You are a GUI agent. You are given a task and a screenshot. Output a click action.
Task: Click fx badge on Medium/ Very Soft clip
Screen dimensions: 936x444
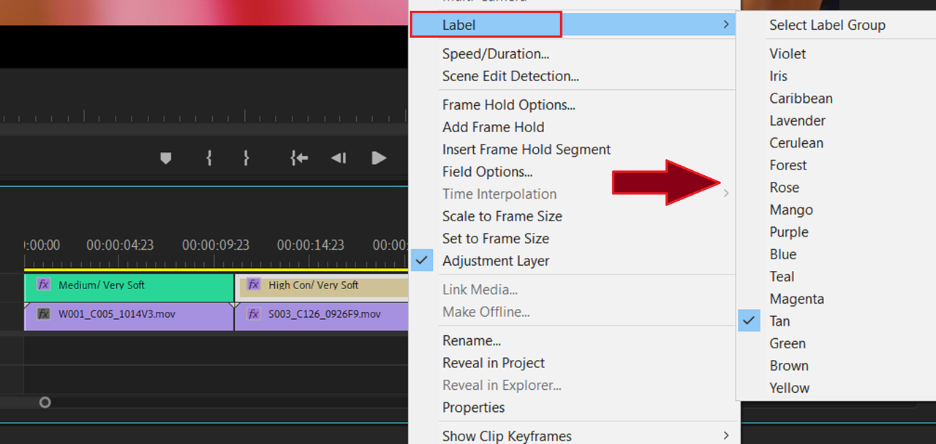click(x=44, y=285)
